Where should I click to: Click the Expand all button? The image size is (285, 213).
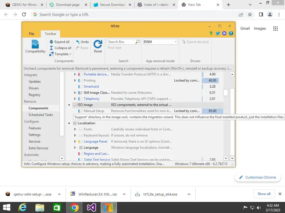point(60,42)
